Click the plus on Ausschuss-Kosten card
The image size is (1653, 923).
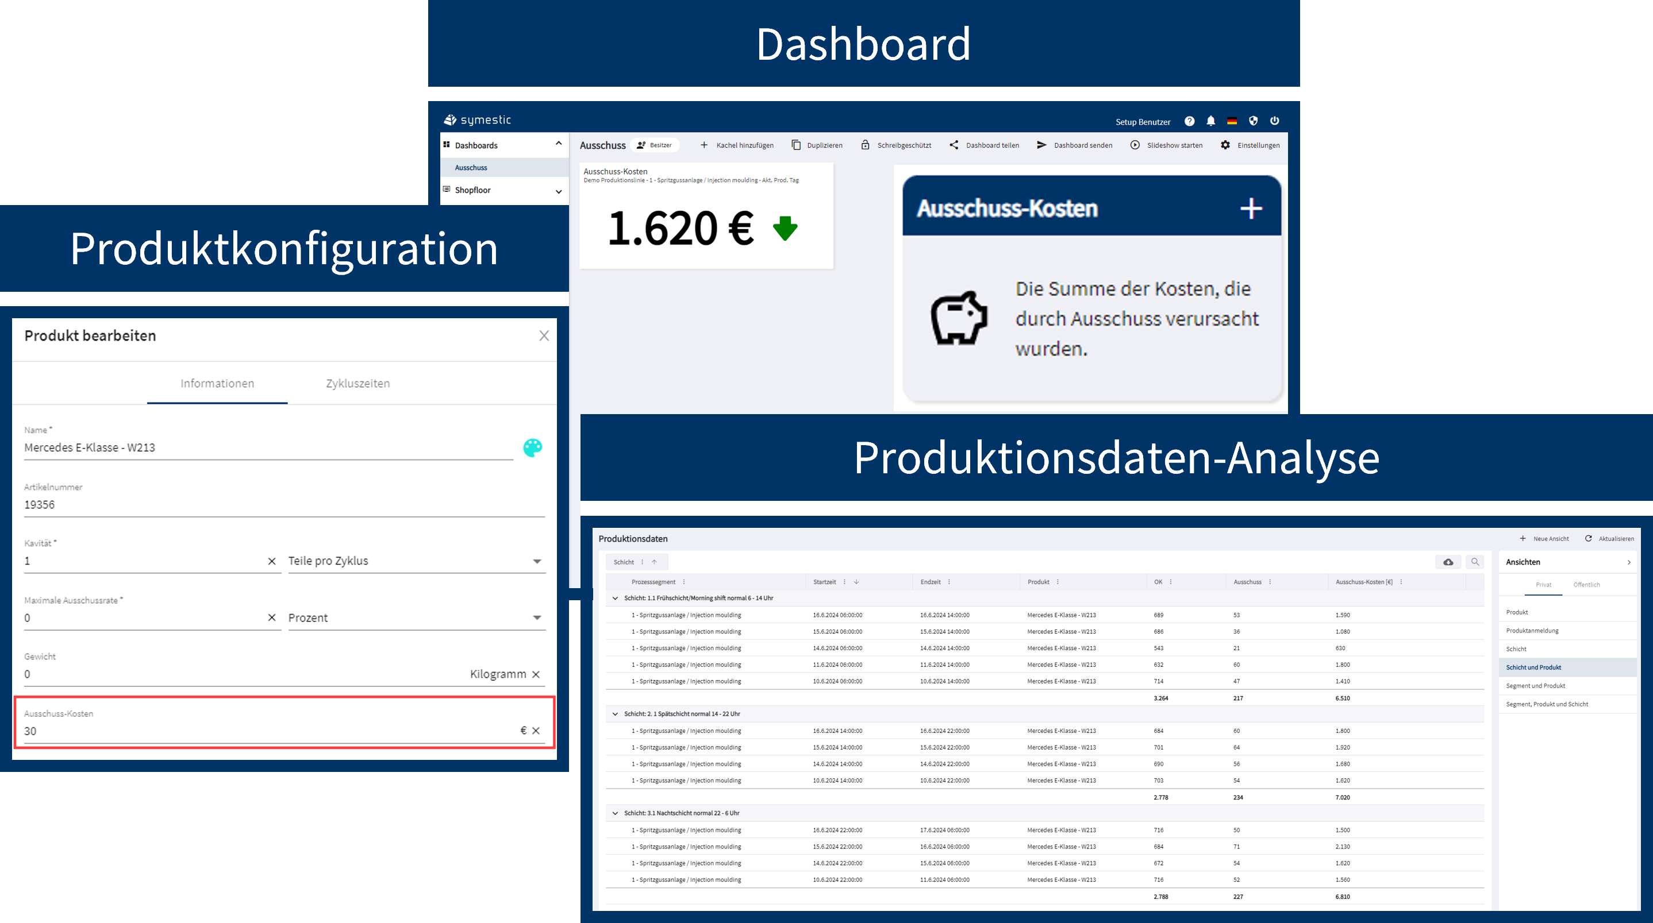tap(1251, 208)
